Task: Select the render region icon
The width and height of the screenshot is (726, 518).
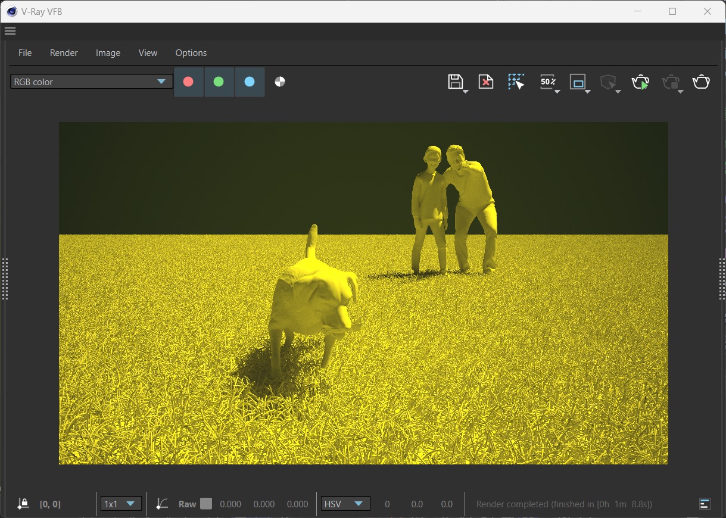Action: click(578, 82)
